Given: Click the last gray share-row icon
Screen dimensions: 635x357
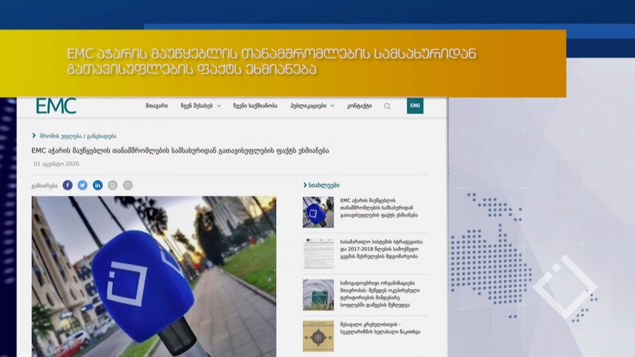Looking at the screenshot, I should click(x=128, y=185).
